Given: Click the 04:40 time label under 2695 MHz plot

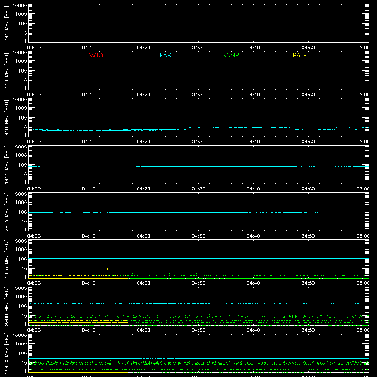Looking at the screenshot, I should (x=253, y=236).
